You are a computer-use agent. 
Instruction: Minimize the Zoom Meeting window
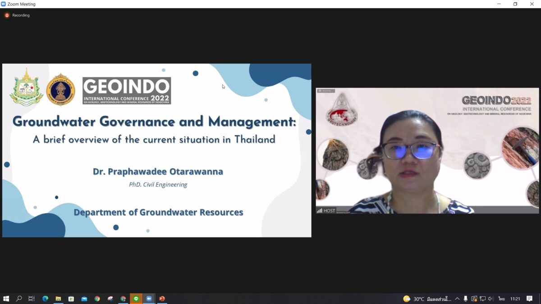(x=499, y=4)
